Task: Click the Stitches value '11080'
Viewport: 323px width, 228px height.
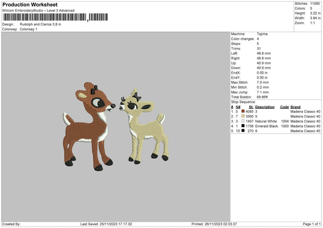Action: pyautogui.click(x=315, y=4)
